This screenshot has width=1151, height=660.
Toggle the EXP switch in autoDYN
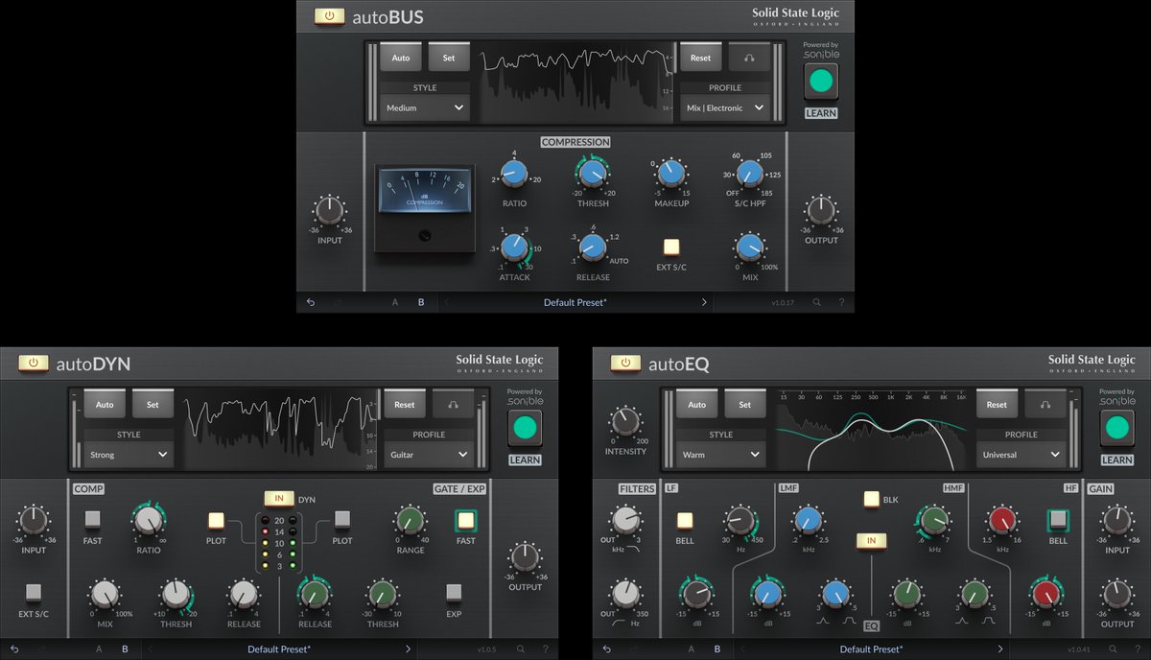pyautogui.click(x=454, y=591)
